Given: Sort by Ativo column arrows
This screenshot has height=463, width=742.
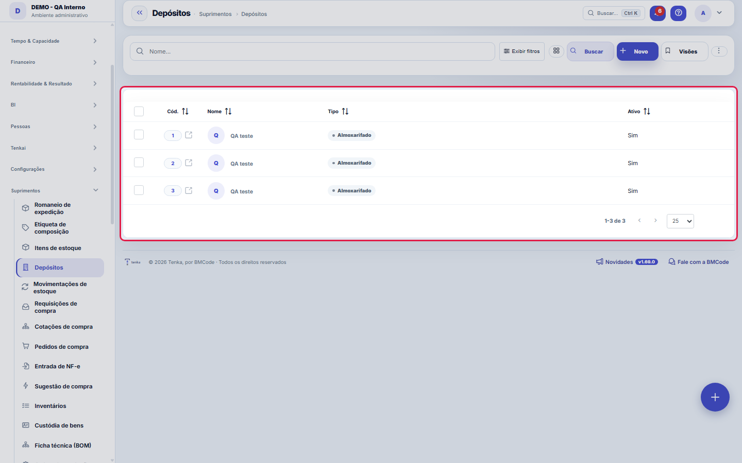Looking at the screenshot, I should [x=647, y=111].
